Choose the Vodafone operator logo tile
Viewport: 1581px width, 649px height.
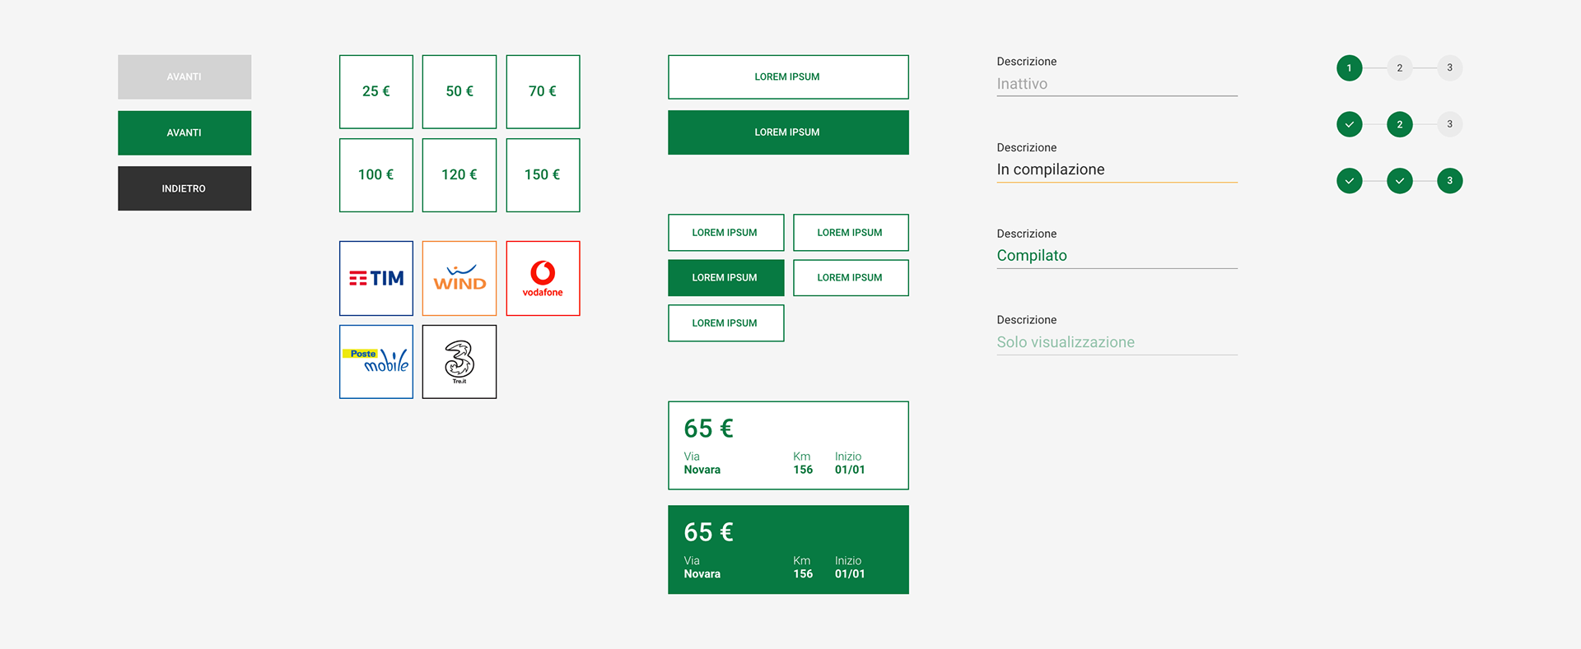pos(543,278)
